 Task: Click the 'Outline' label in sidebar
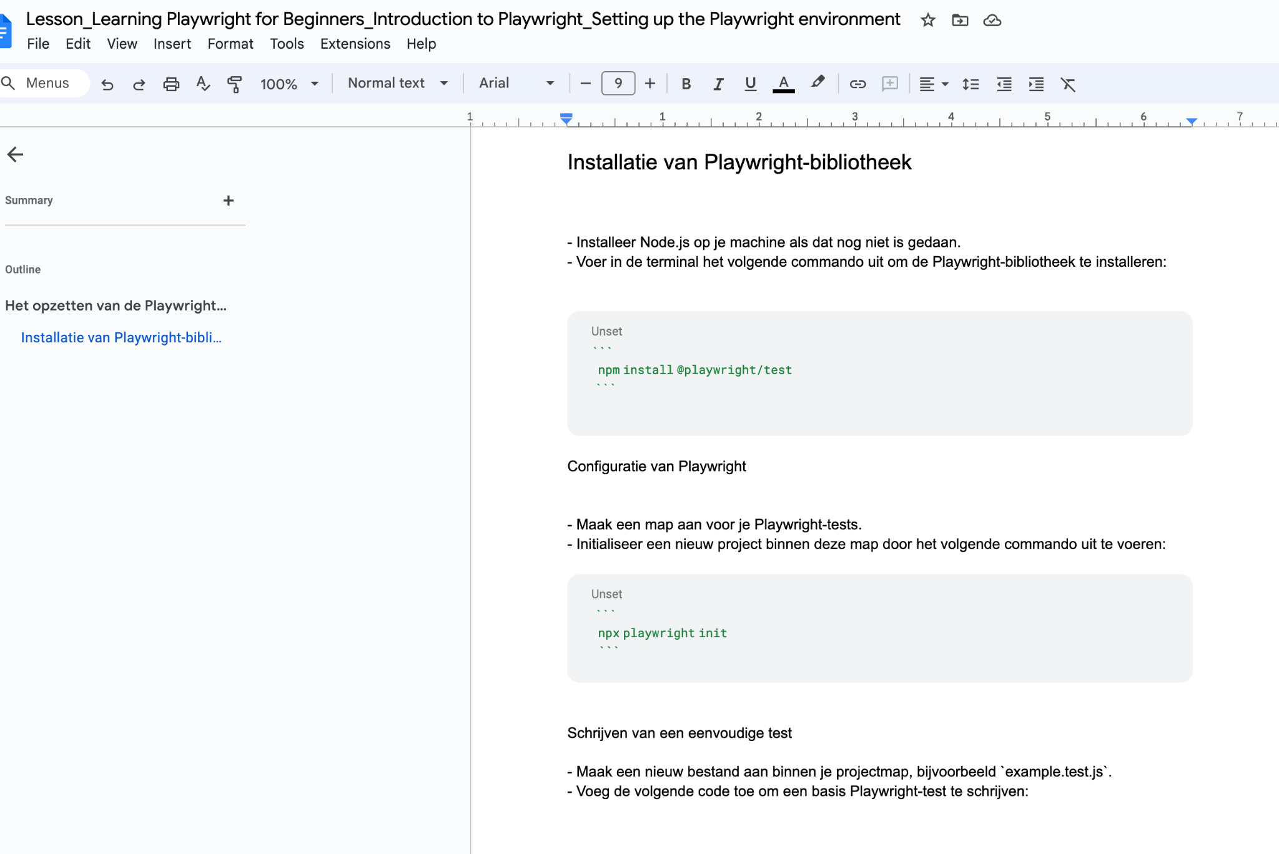[23, 270]
